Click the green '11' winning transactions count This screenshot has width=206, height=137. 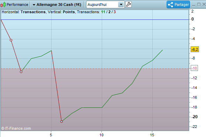click(103, 12)
